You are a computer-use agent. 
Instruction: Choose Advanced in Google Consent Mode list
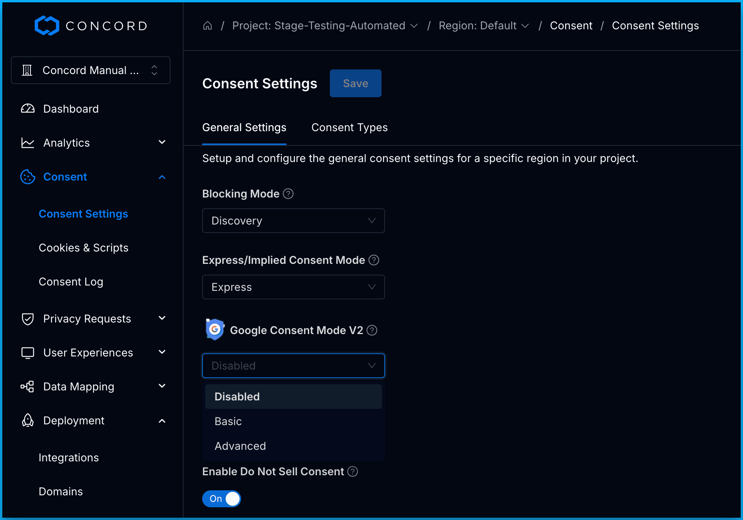point(240,446)
